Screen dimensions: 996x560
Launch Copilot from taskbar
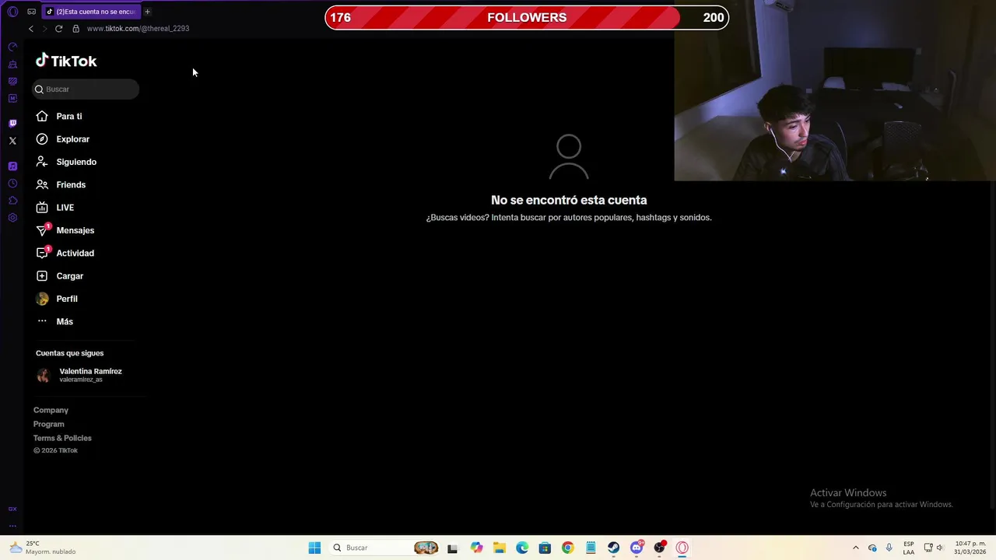(476, 548)
